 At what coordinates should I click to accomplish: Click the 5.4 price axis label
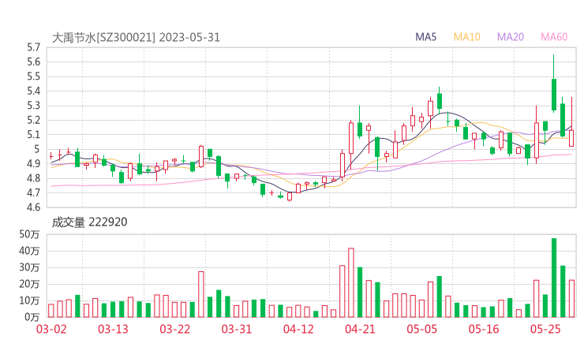coord(33,91)
